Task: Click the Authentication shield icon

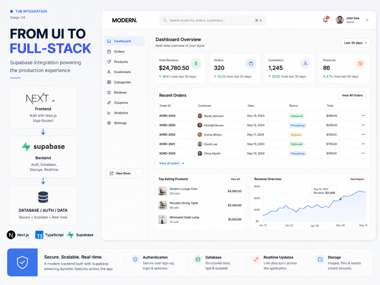Action: click(x=135, y=259)
